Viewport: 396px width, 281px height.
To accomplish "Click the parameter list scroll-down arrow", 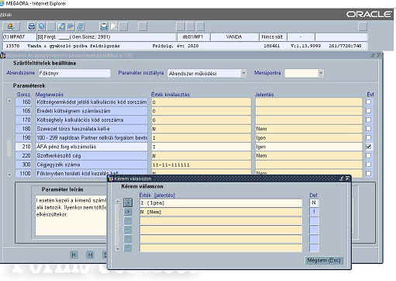I will click(9, 175).
